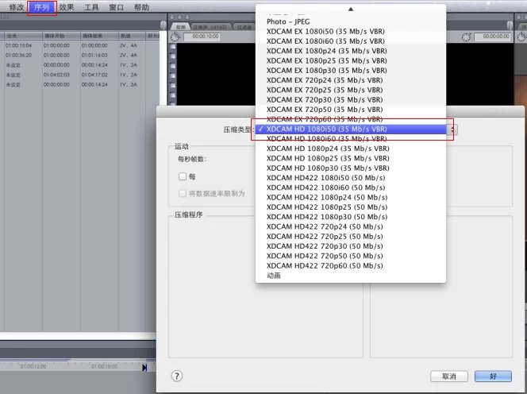
Task: Click the 媒体开始 column header
Action: [x=61, y=36]
